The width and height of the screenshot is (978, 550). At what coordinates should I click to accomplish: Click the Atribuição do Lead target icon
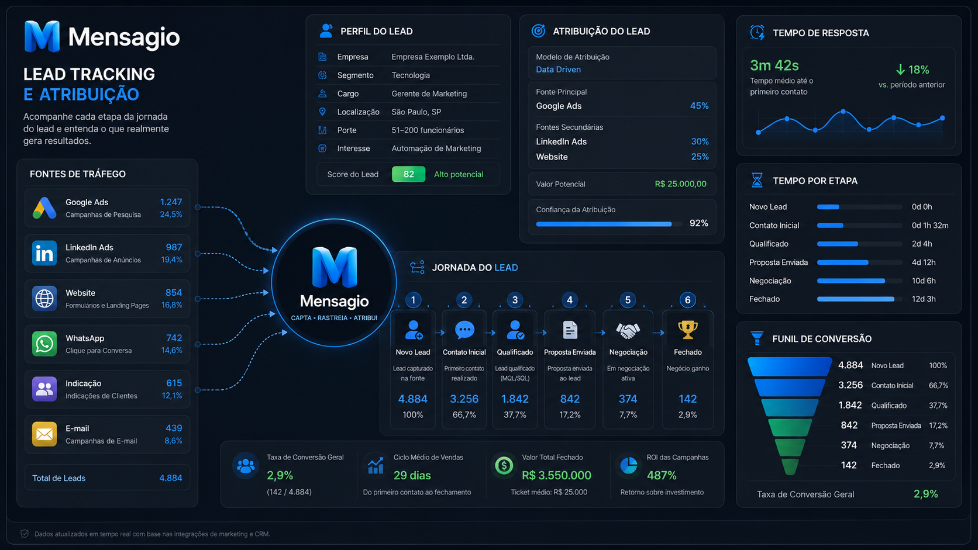pos(538,31)
